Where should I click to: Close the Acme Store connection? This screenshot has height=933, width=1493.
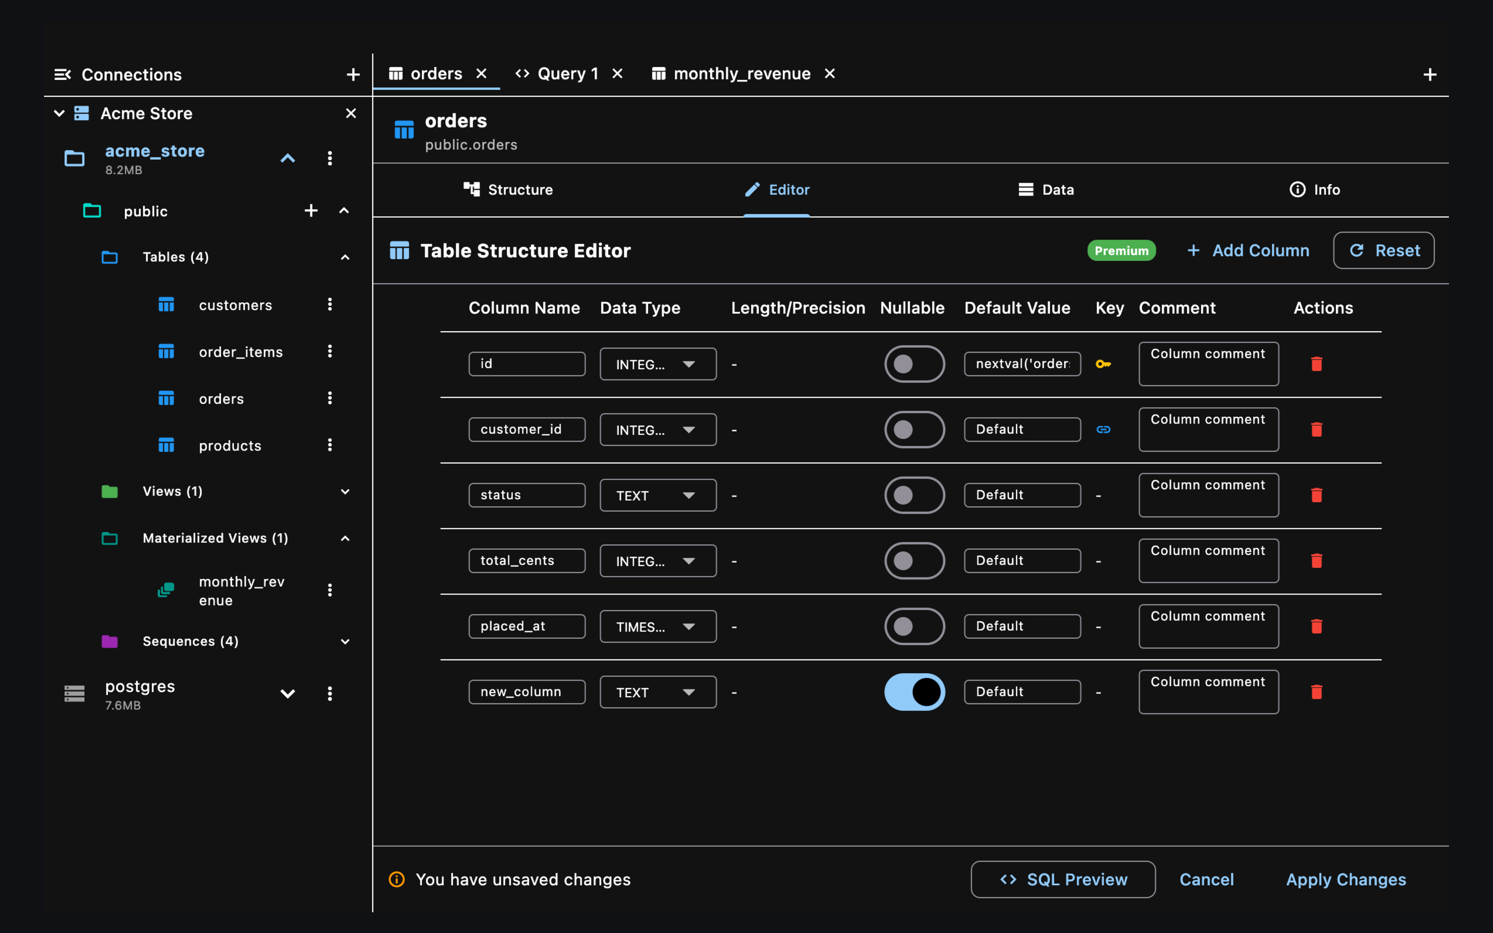(351, 114)
